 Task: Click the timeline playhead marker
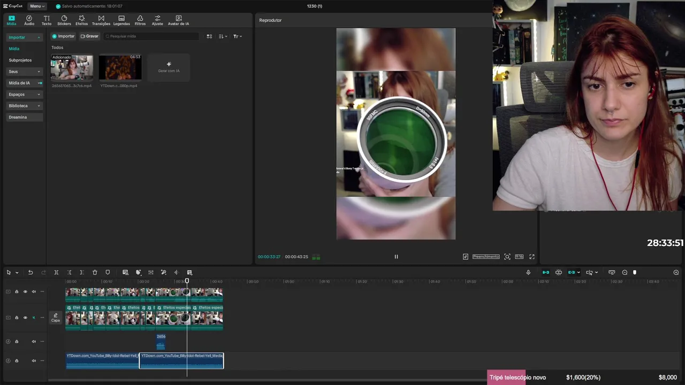(187, 281)
